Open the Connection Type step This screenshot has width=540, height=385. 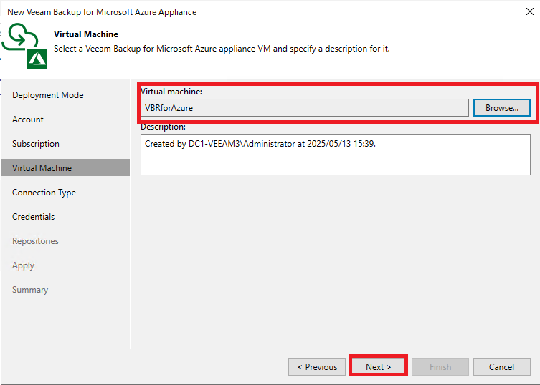(44, 192)
